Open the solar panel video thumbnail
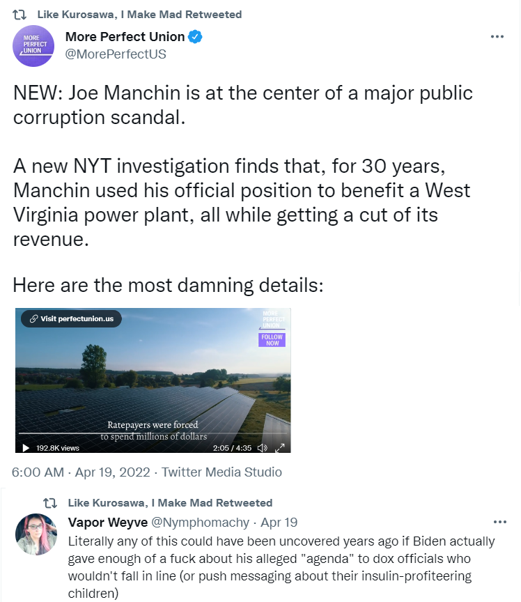This screenshot has width=521, height=602. [x=153, y=380]
